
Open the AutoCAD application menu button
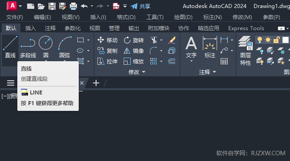[12, 6]
